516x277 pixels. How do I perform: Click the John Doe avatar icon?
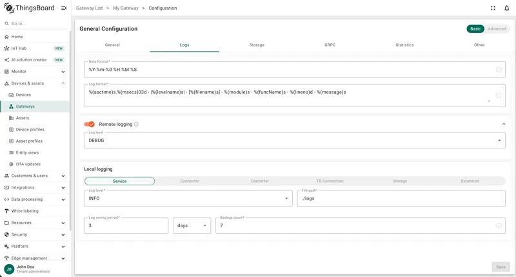coord(9,269)
